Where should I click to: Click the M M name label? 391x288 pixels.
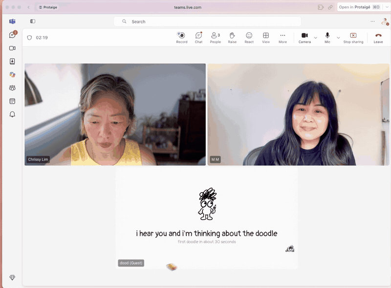(215, 159)
